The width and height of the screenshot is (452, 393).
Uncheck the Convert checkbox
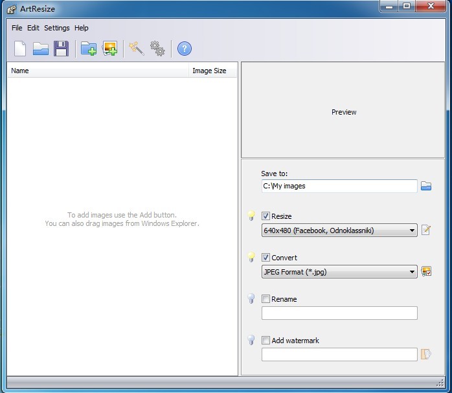coord(266,258)
